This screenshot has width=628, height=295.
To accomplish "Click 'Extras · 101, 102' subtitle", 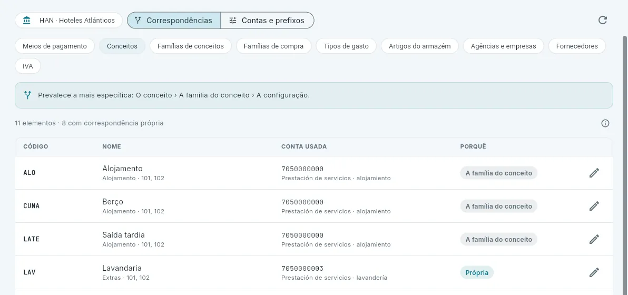I will [126, 278].
